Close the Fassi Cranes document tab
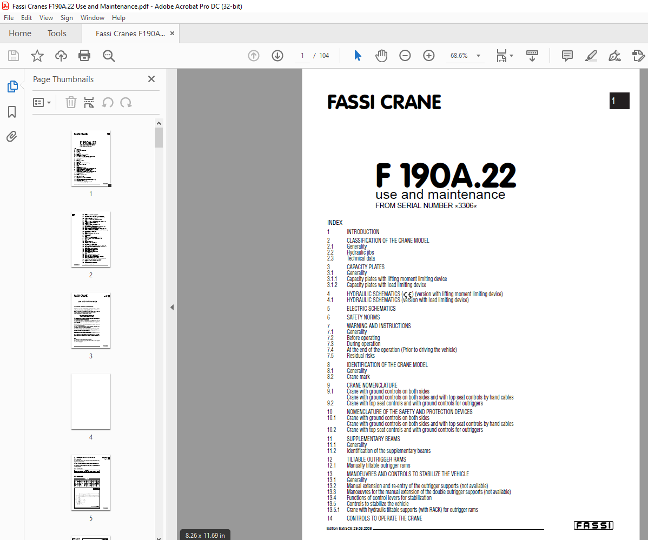648x540 pixels. point(173,34)
